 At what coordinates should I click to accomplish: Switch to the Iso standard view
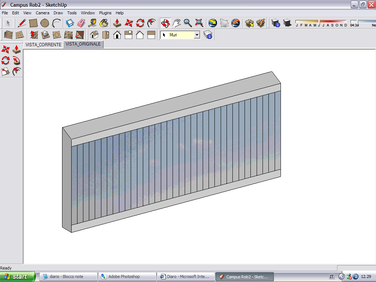tap(94, 35)
